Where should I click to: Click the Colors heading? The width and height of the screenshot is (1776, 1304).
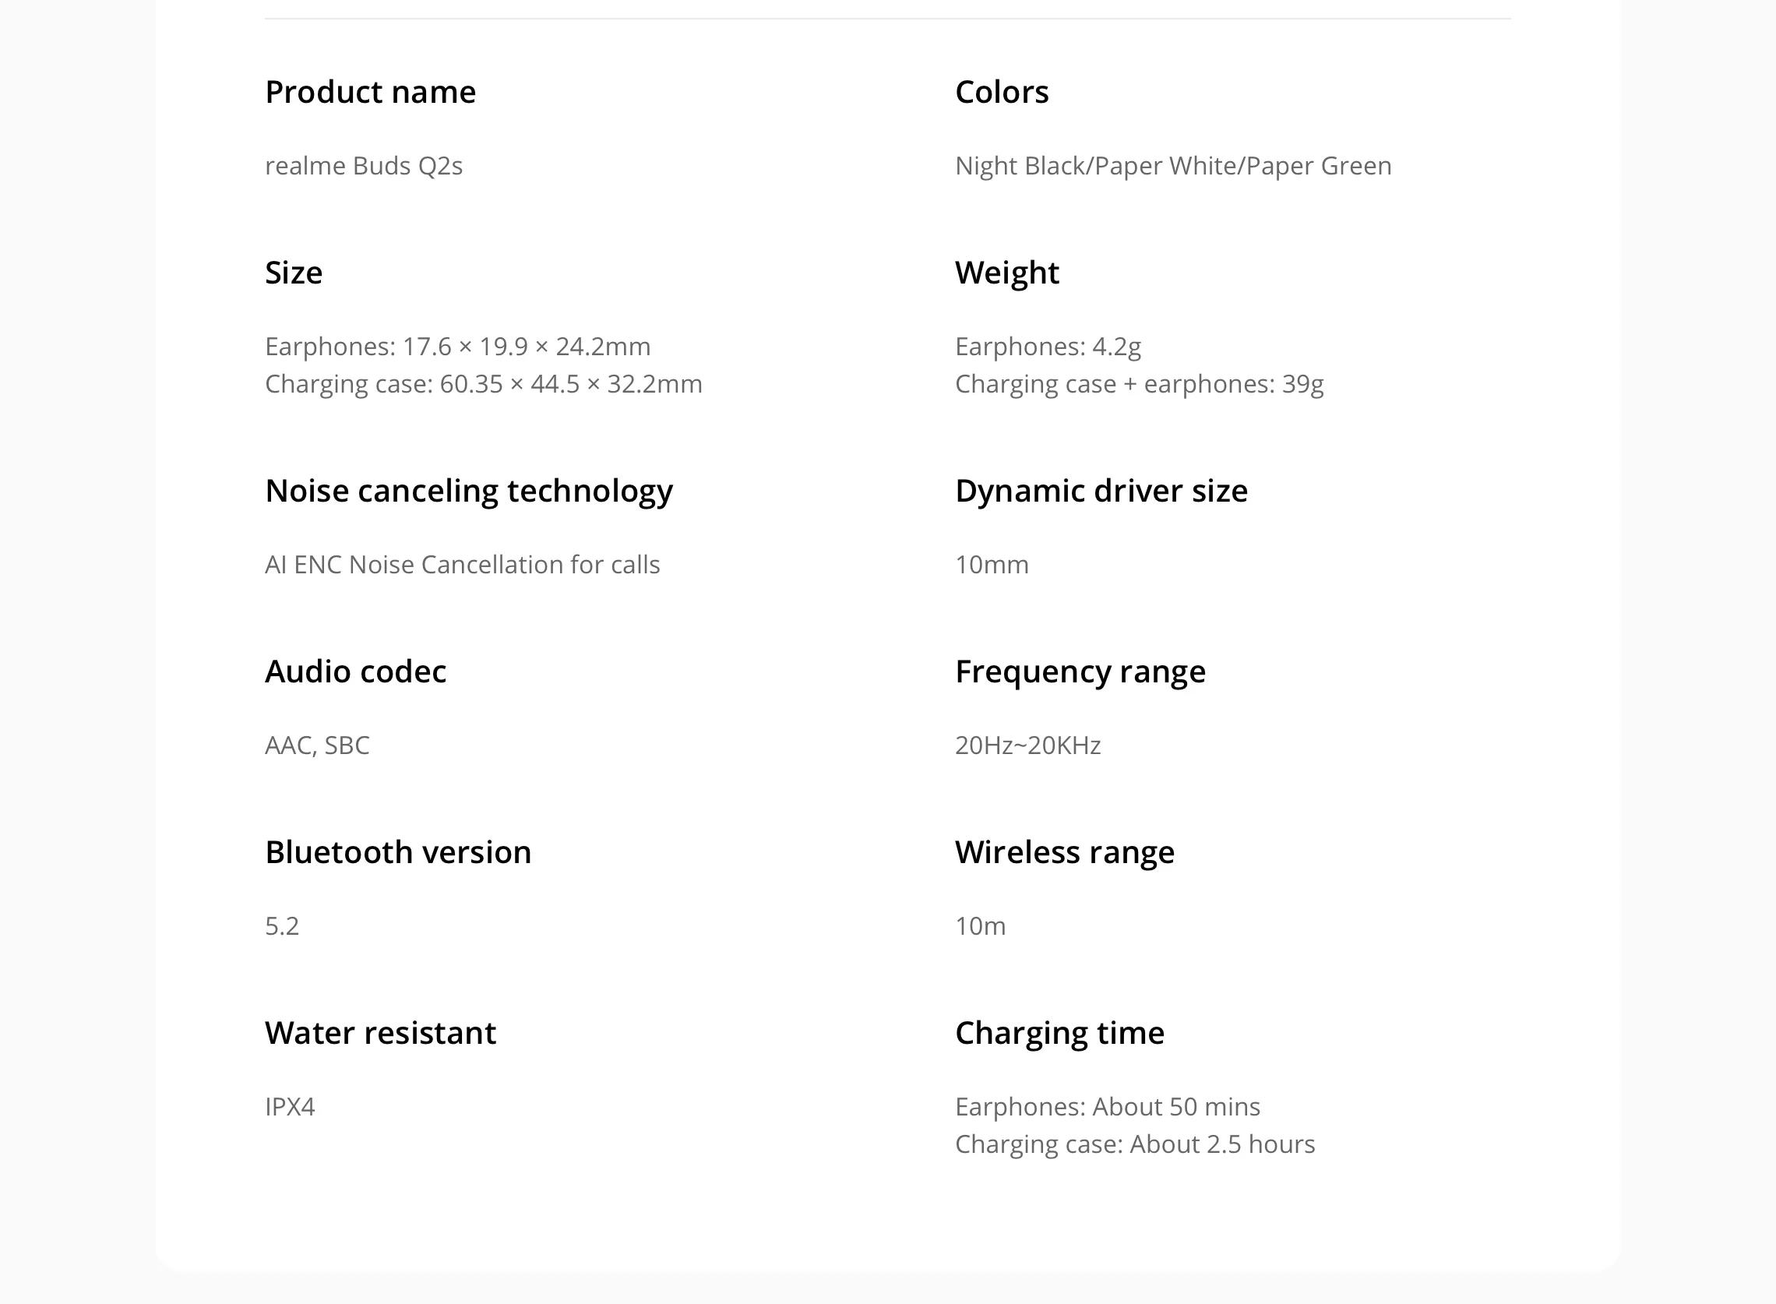[x=1002, y=93]
